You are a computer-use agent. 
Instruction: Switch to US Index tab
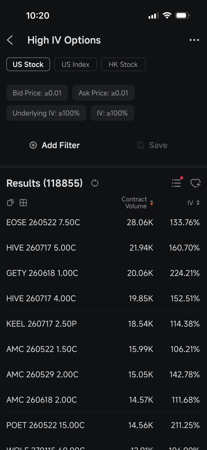[x=76, y=64]
